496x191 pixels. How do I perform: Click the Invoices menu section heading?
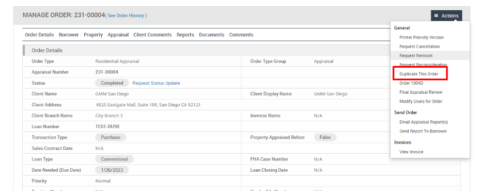click(x=403, y=142)
